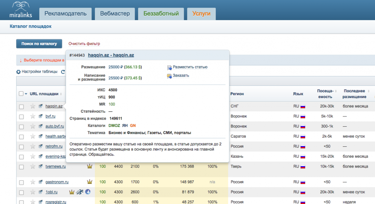The height and width of the screenshot is (204, 375).
Task: Star the bvf.ru row
Action: click(x=33, y=116)
